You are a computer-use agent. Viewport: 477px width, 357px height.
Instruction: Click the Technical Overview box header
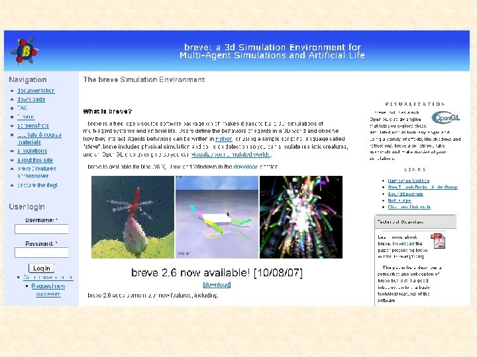pos(415,222)
